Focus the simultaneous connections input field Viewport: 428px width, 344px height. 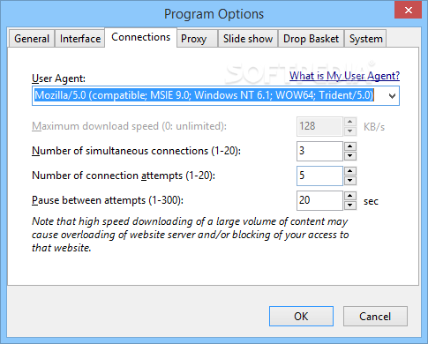[x=319, y=151]
